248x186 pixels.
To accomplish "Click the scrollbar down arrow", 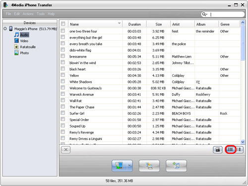I will (243, 142).
